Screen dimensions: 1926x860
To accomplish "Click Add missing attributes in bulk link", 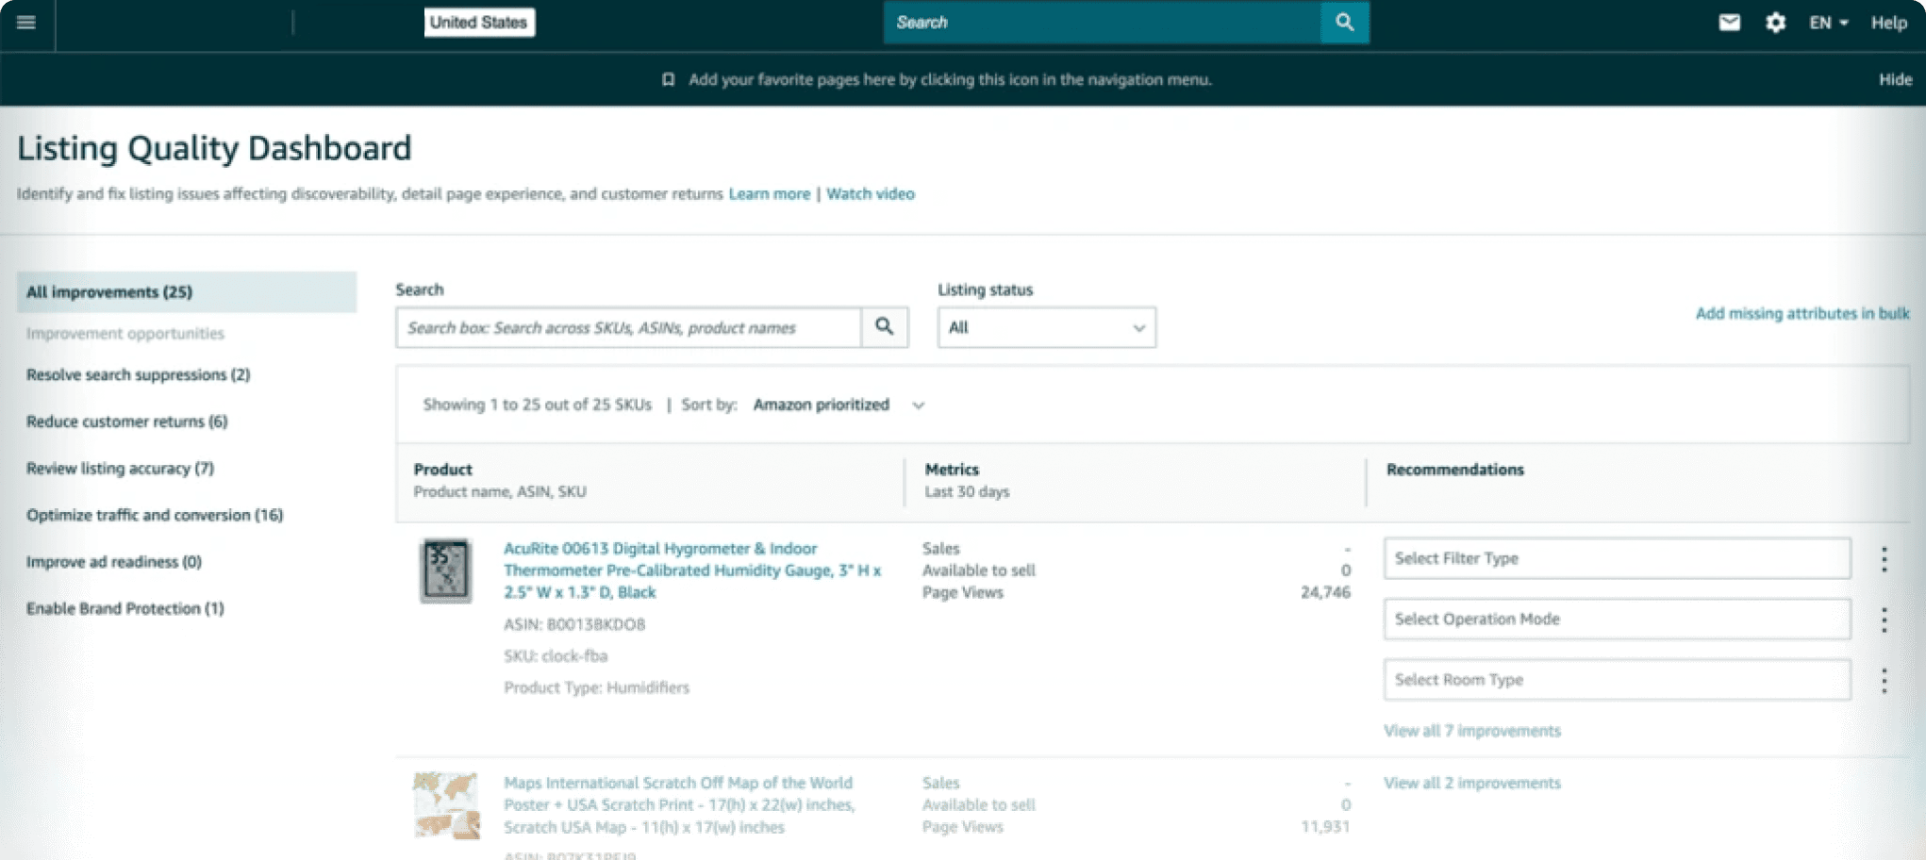I will 1801,313.
